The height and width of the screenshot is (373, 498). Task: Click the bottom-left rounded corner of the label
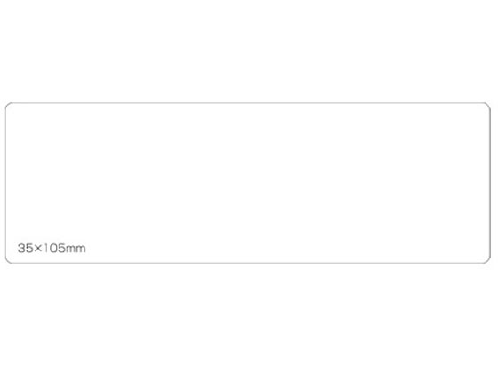(x=8, y=260)
